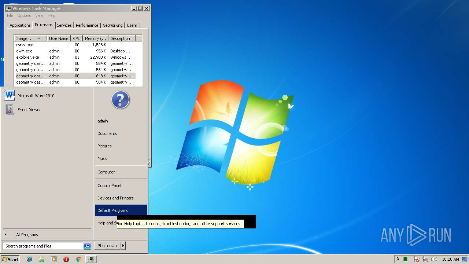The width and height of the screenshot is (469, 264).
Task: Click the Start button
Action: point(10,259)
